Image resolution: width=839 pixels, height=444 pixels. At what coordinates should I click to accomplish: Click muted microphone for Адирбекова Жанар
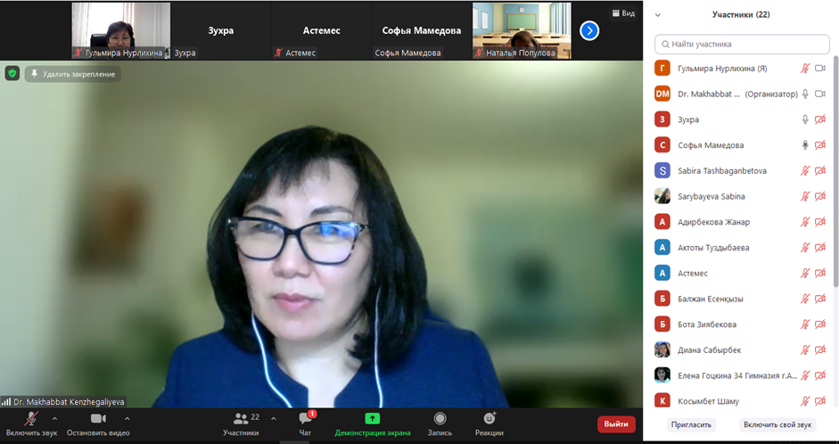point(805,222)
